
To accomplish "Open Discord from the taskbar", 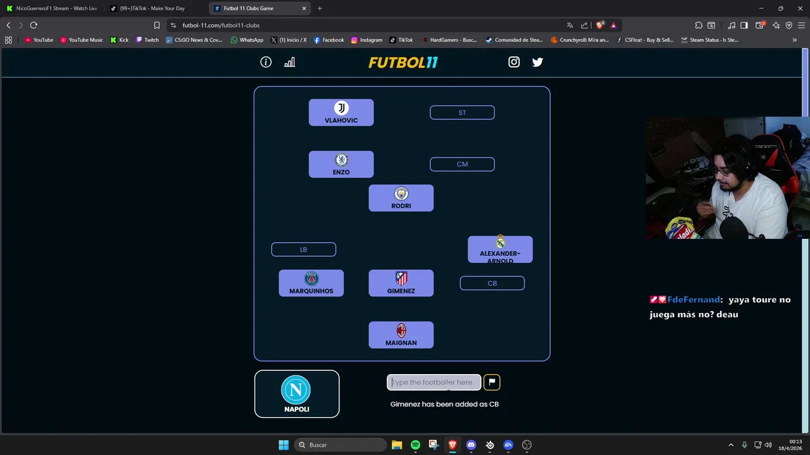I will pos(471,445).
